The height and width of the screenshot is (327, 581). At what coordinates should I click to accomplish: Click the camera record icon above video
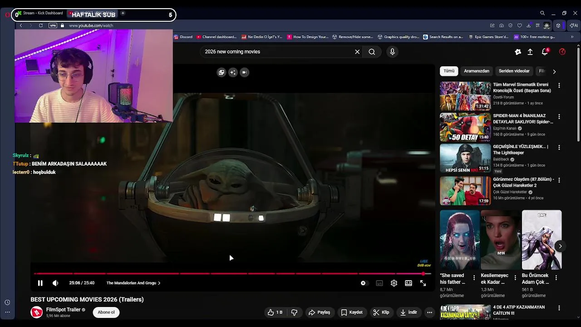(245, 72)
